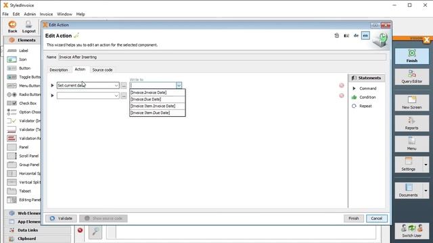433x243 pixels.
Task: Select the Option Chooser element
Action: (x=24, y=112)
